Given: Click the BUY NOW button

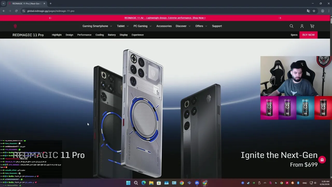Looking at the screenshot, I should click(308, 35).
